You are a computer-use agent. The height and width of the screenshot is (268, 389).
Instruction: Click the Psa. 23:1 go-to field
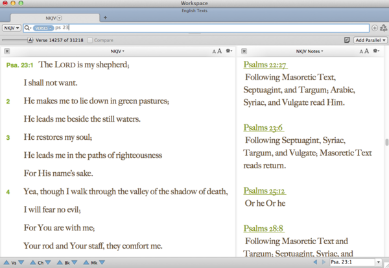352,262
